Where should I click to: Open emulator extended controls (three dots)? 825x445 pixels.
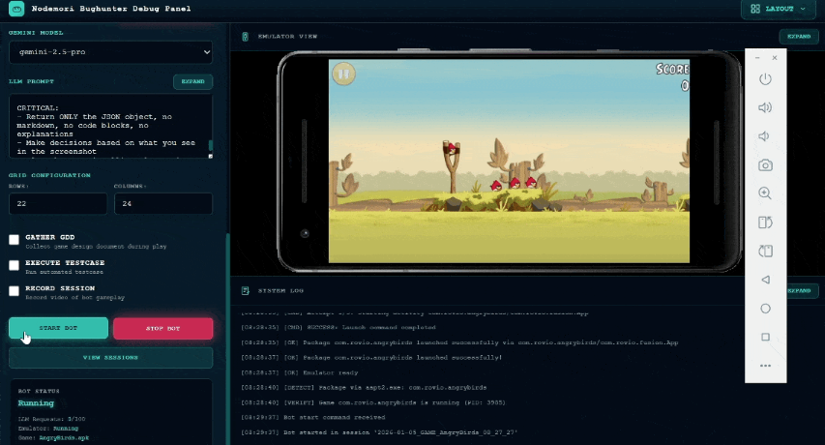coord(765,366)
